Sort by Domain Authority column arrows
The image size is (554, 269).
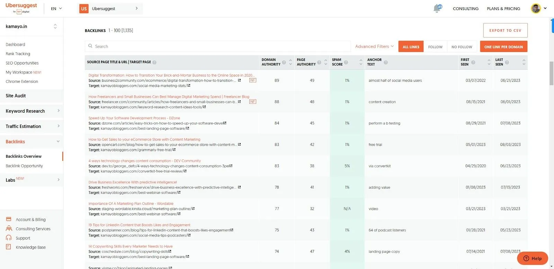click(291, 62)
